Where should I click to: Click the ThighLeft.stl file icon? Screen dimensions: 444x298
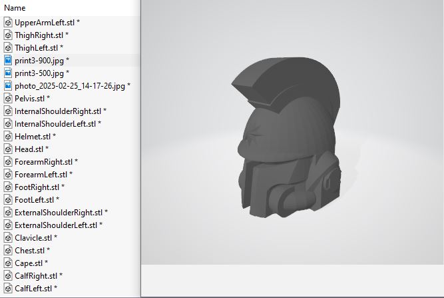click(8, 47)
